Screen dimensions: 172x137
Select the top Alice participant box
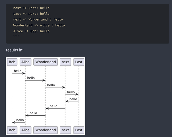pyautogui.click(x=25, y=62)
